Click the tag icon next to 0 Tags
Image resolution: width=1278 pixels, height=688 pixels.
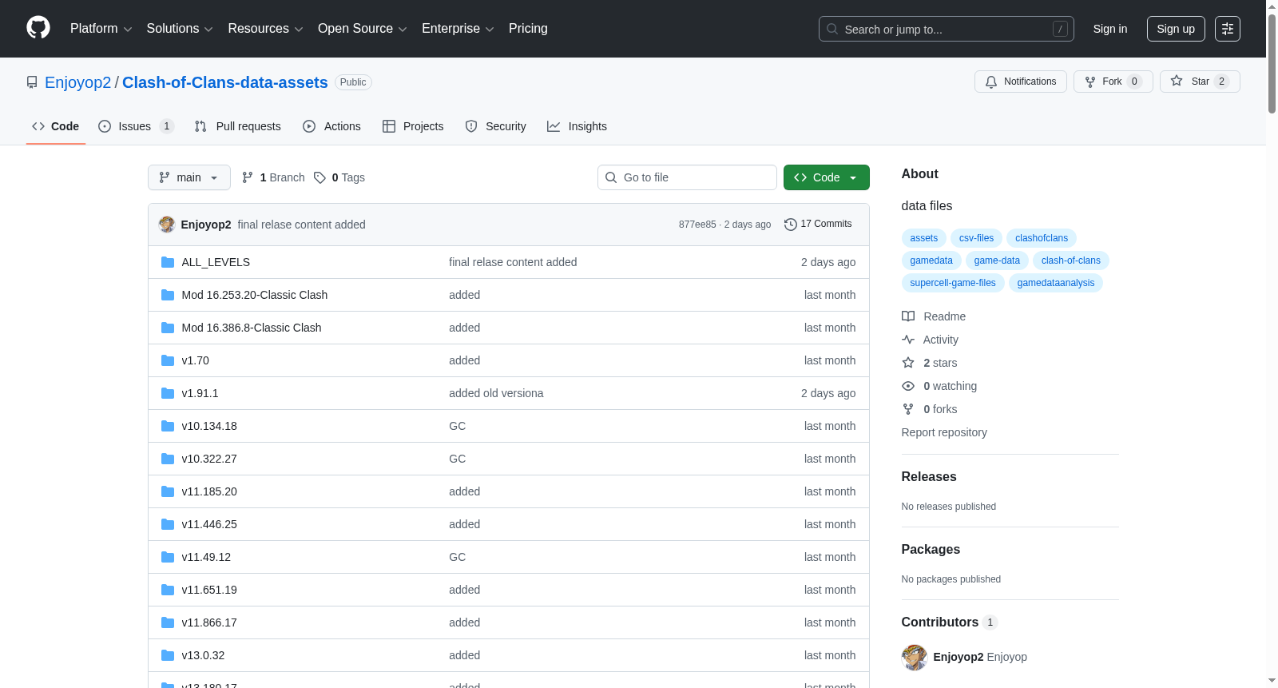[319, 177]
